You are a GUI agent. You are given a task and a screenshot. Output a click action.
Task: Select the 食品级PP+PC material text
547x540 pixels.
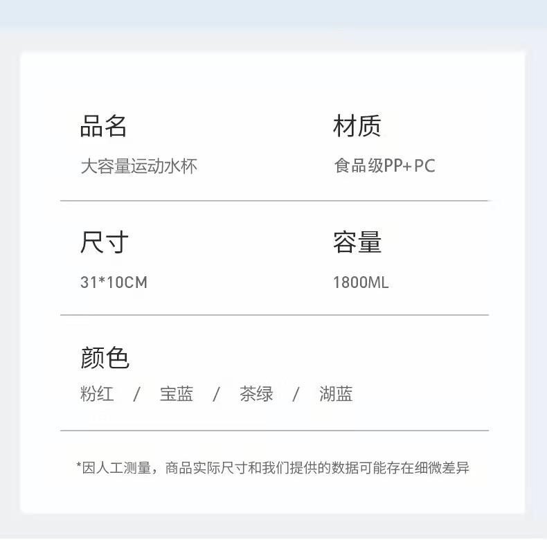click(x=384, y=166)
